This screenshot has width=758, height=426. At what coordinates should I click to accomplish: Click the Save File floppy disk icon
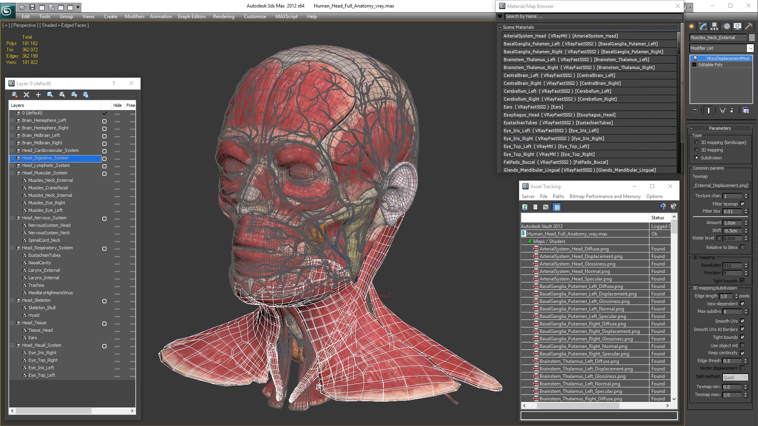click(32, 7)
